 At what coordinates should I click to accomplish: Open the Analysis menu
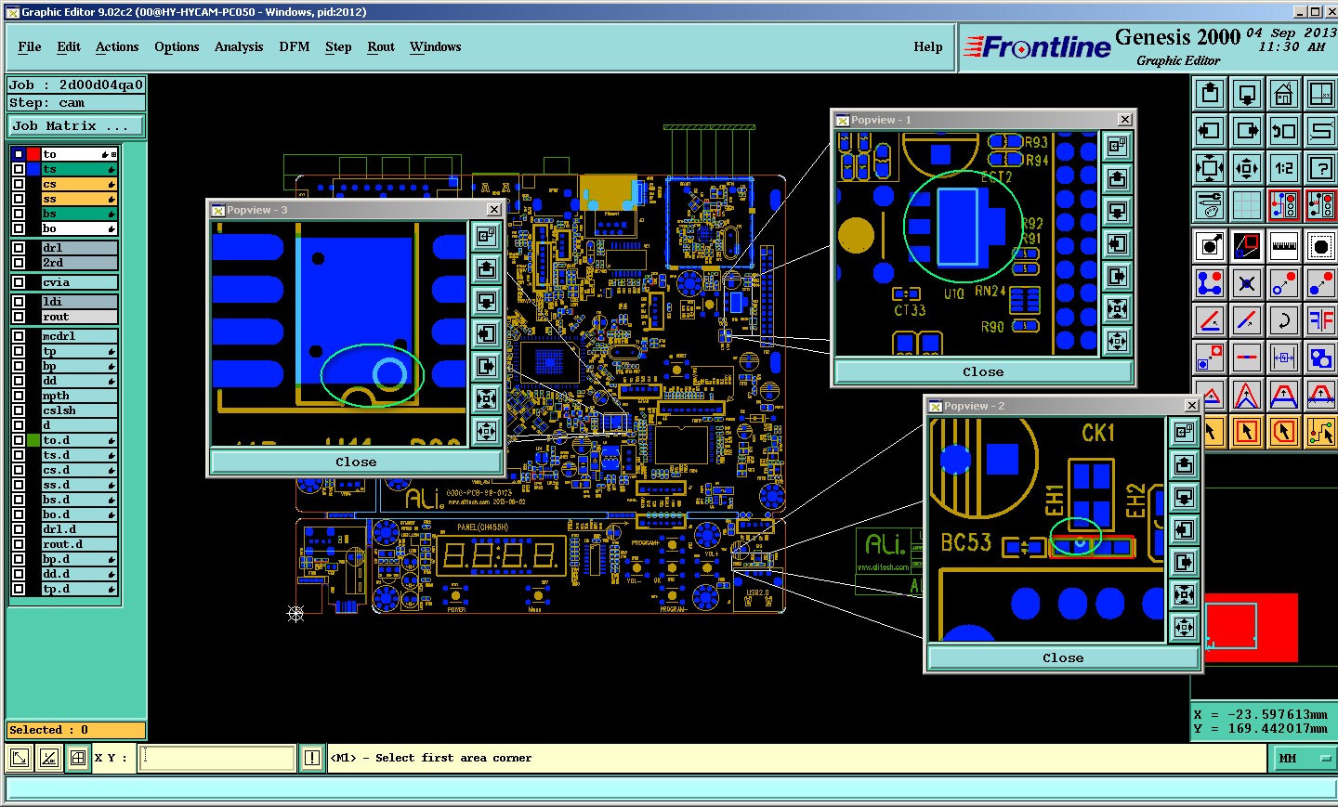coord(239,46)
